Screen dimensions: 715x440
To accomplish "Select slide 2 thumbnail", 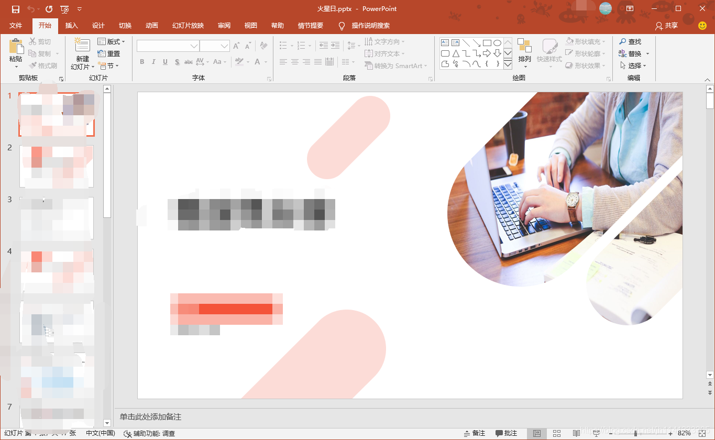I will (57, 166).
